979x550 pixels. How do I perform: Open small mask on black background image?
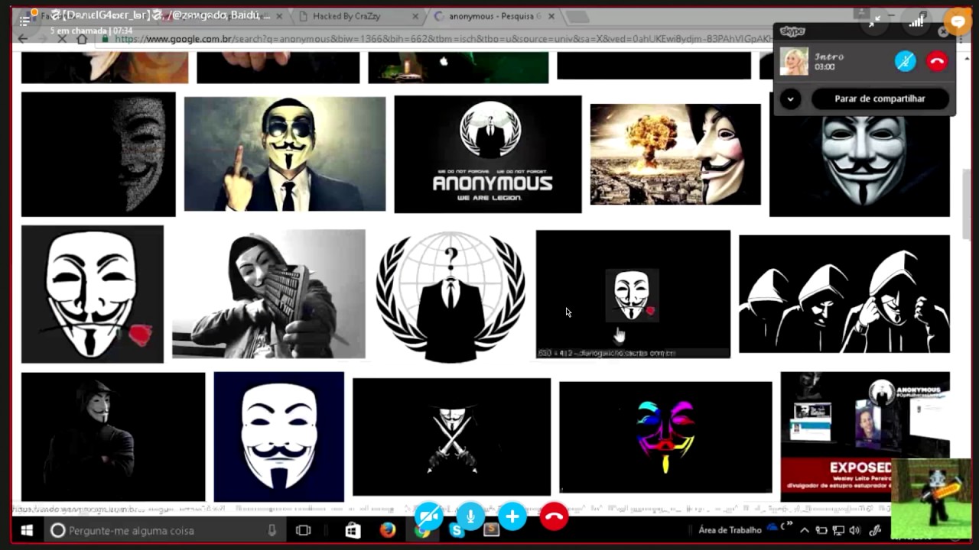coord(633,294)
